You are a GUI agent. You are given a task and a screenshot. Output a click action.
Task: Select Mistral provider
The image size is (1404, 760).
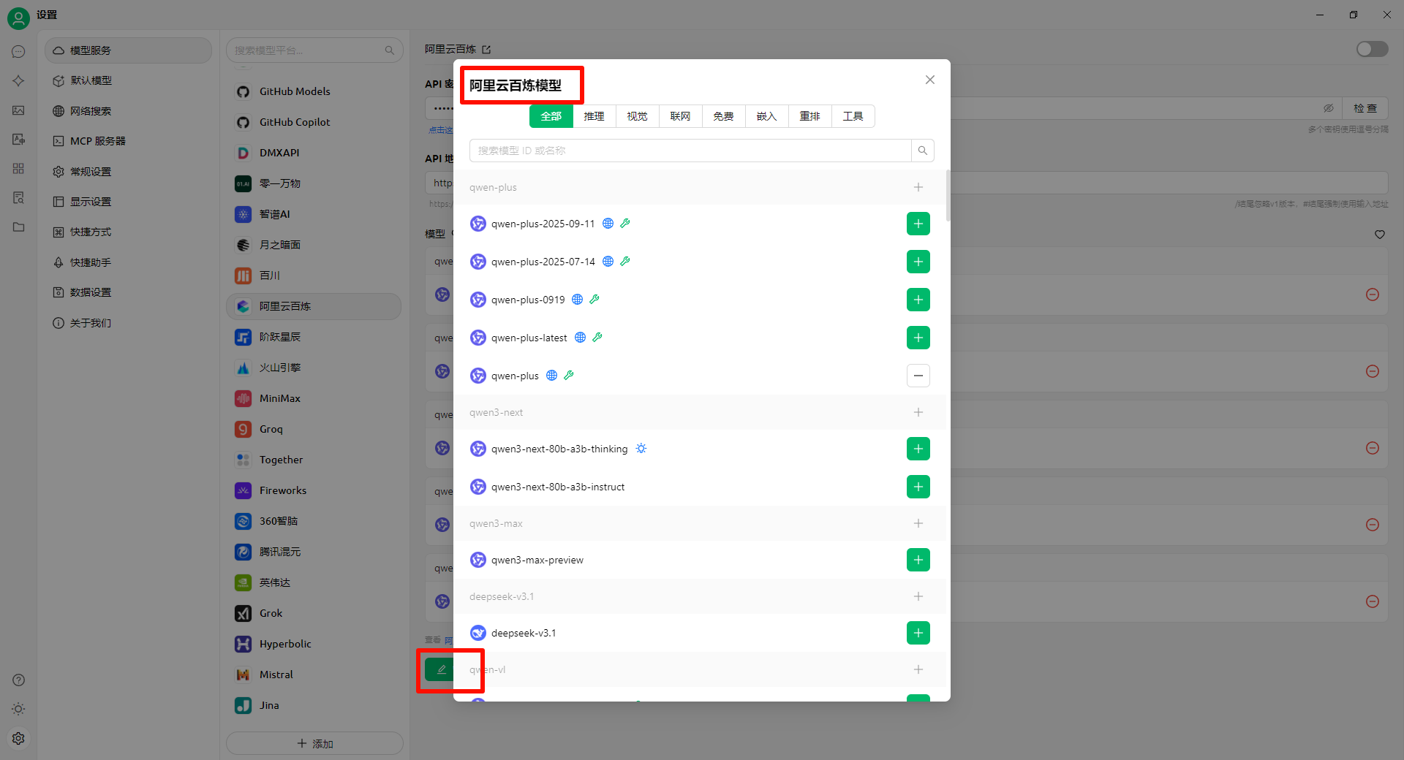point(314,674)
